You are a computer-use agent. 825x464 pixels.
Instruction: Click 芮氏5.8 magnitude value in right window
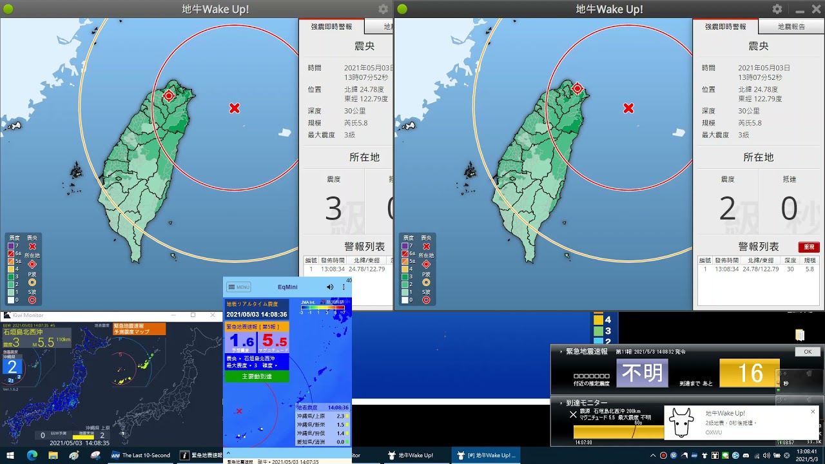click(x=750, y=123)
